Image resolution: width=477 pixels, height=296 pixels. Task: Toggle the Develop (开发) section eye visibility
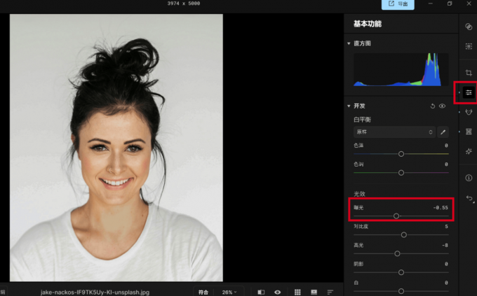point(443,106)
